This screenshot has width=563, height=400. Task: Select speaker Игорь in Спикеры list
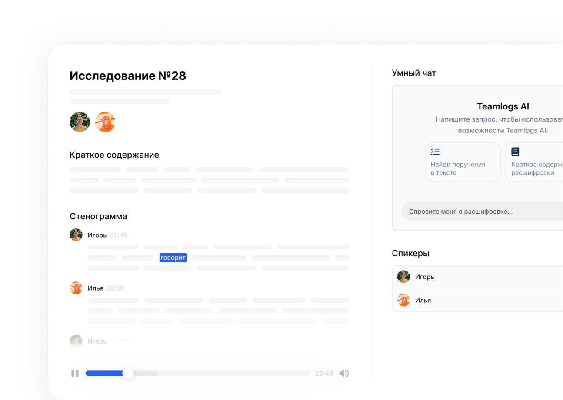[x=477, y=277]
